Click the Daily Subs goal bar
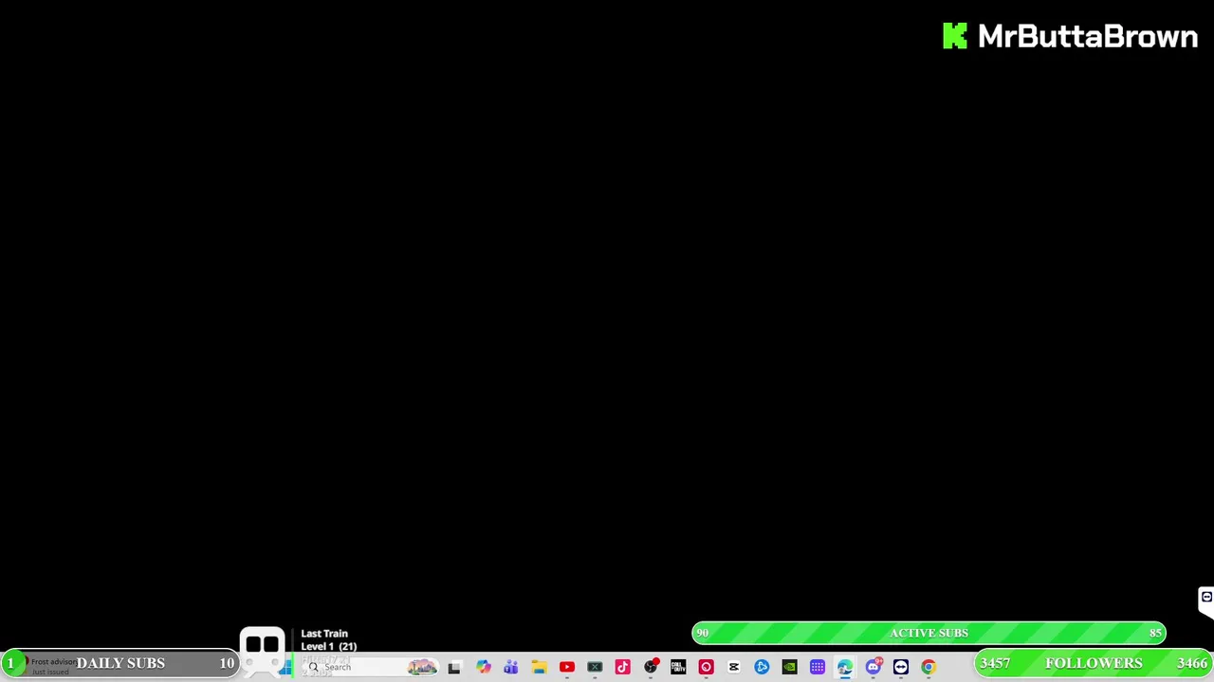Image resolution: width=1214 pixels, height=682 pixels. point(120,663)
